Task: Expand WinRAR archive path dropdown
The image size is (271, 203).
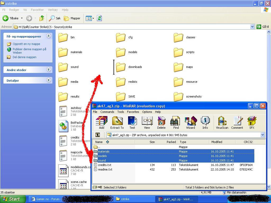Action: coord(263,135)
